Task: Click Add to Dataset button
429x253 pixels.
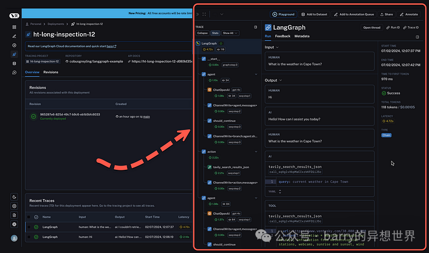Action: (x=314, y=15)
